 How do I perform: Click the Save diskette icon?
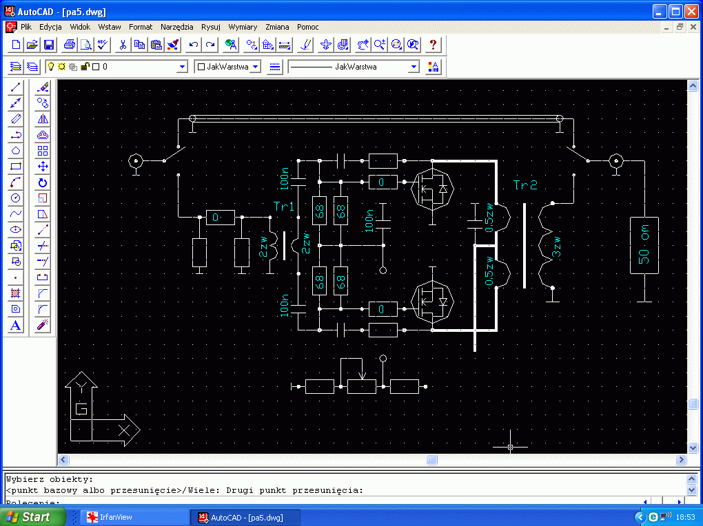click(x=49, y=45)
